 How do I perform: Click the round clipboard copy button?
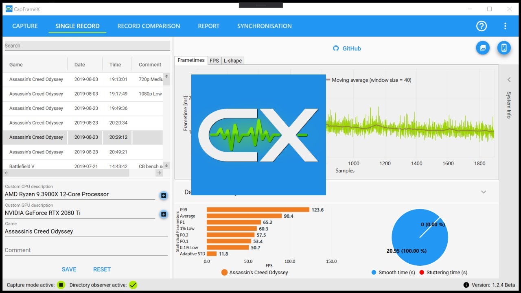pyautogui.click(x=504, y=48)
